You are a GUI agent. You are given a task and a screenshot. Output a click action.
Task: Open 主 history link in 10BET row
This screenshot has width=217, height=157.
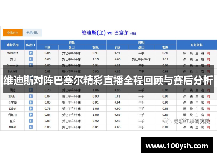coord(197,96)
